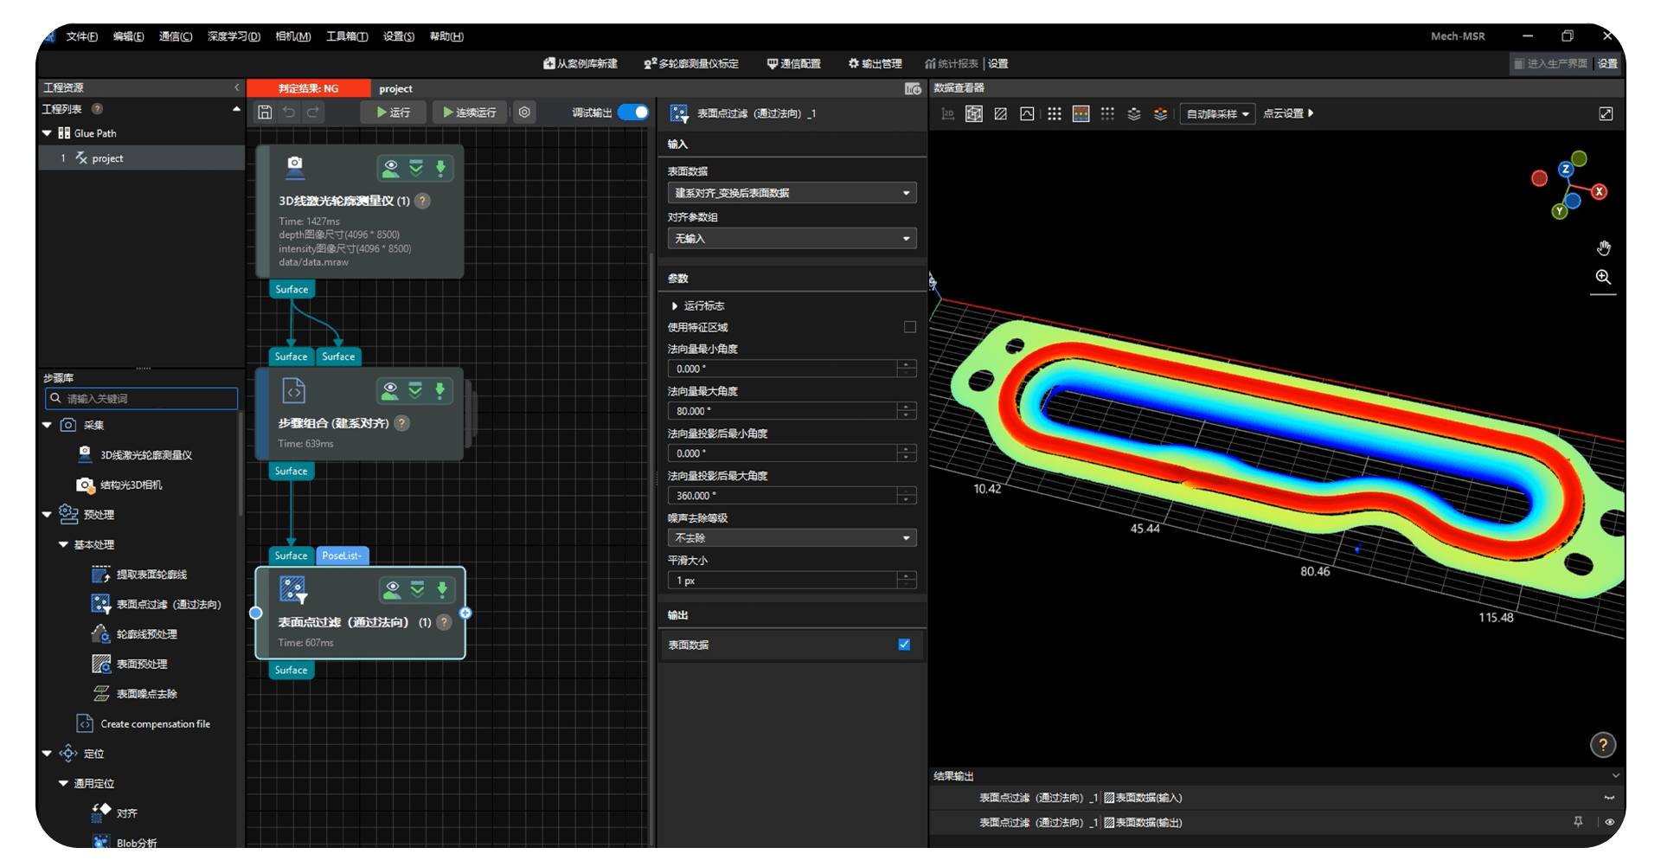Image resolution: width=1661 pixels, height=867 pixels.
Task: Open the 深度学习(D) menu
Action: tap(234, 36)
